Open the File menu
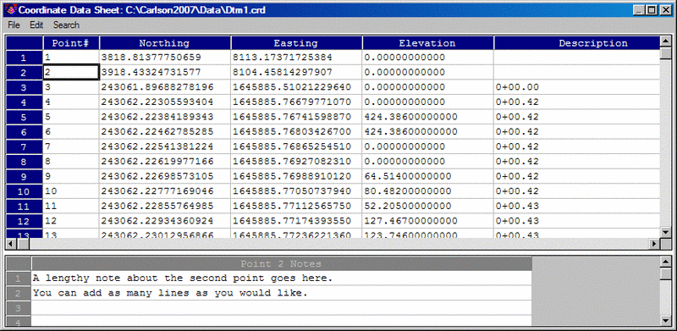 click(14, 25)
